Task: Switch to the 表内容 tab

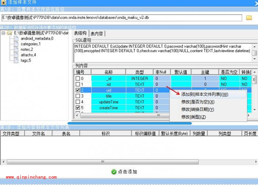Action: tap(97, 33)
